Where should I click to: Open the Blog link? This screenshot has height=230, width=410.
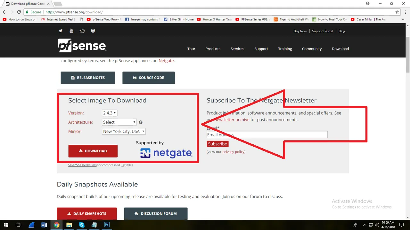(342, 31)
